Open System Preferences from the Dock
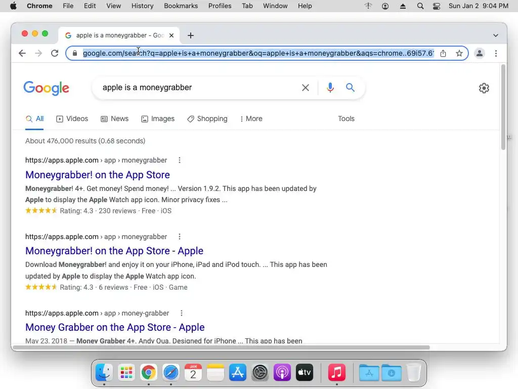The width and height of the screenshot is (518, 389). click(x=260, y=372)
